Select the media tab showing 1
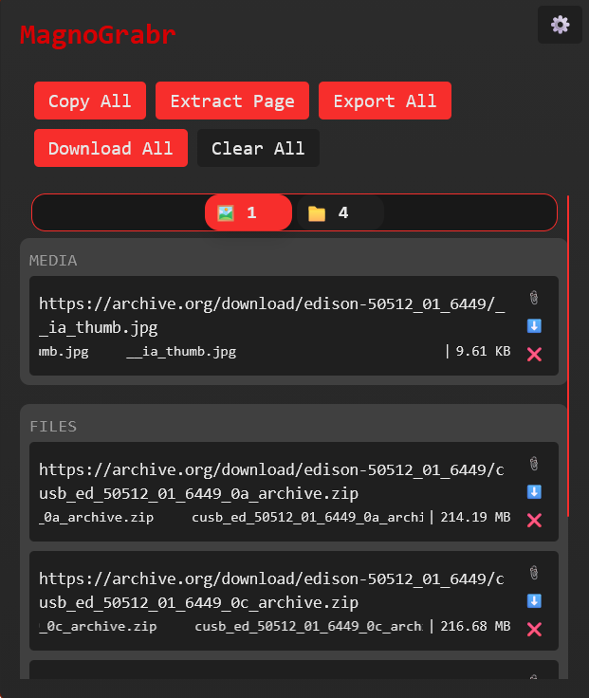 248,212
